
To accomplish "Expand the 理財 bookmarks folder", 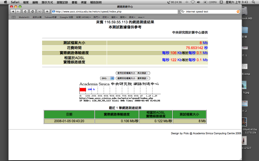I will (x=105, y=17).
